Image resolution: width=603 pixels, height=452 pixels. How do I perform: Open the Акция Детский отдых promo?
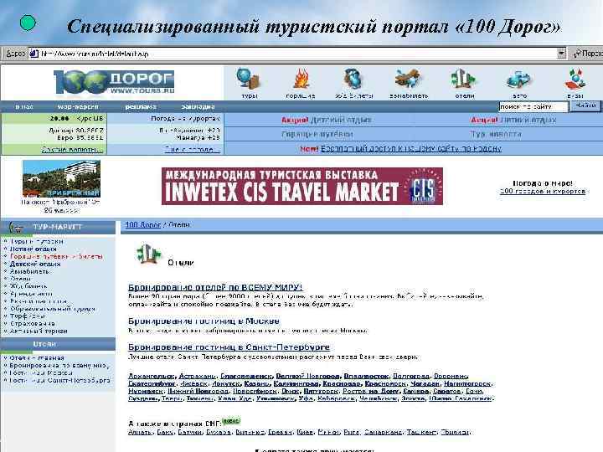327,120
